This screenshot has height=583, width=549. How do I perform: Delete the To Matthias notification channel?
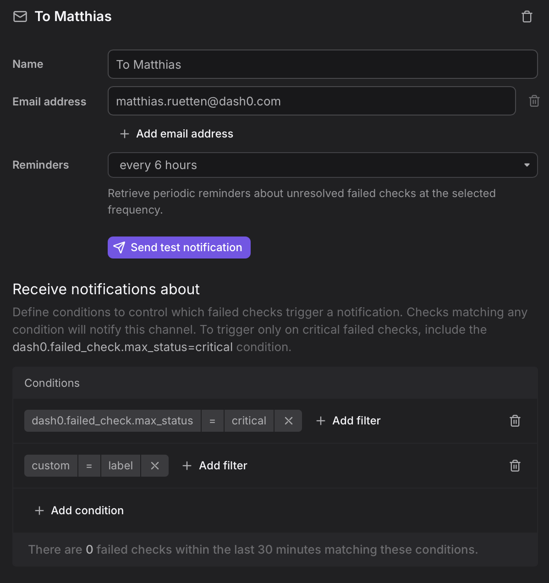(527, 17)
